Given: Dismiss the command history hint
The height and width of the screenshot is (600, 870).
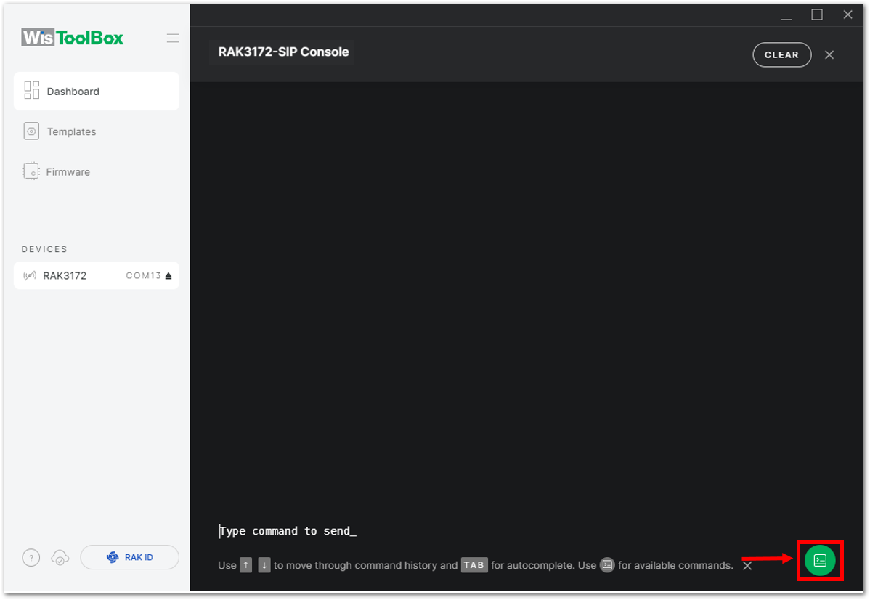Looking at the screenshot, I should pos(747,566).
